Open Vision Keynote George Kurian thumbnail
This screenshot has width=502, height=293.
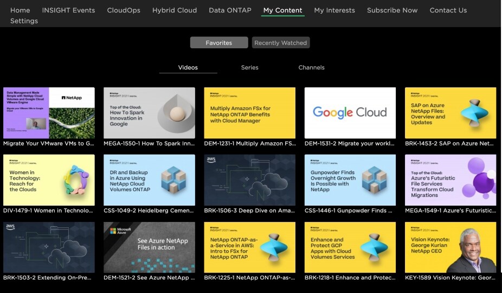click(x=450, y=247)
